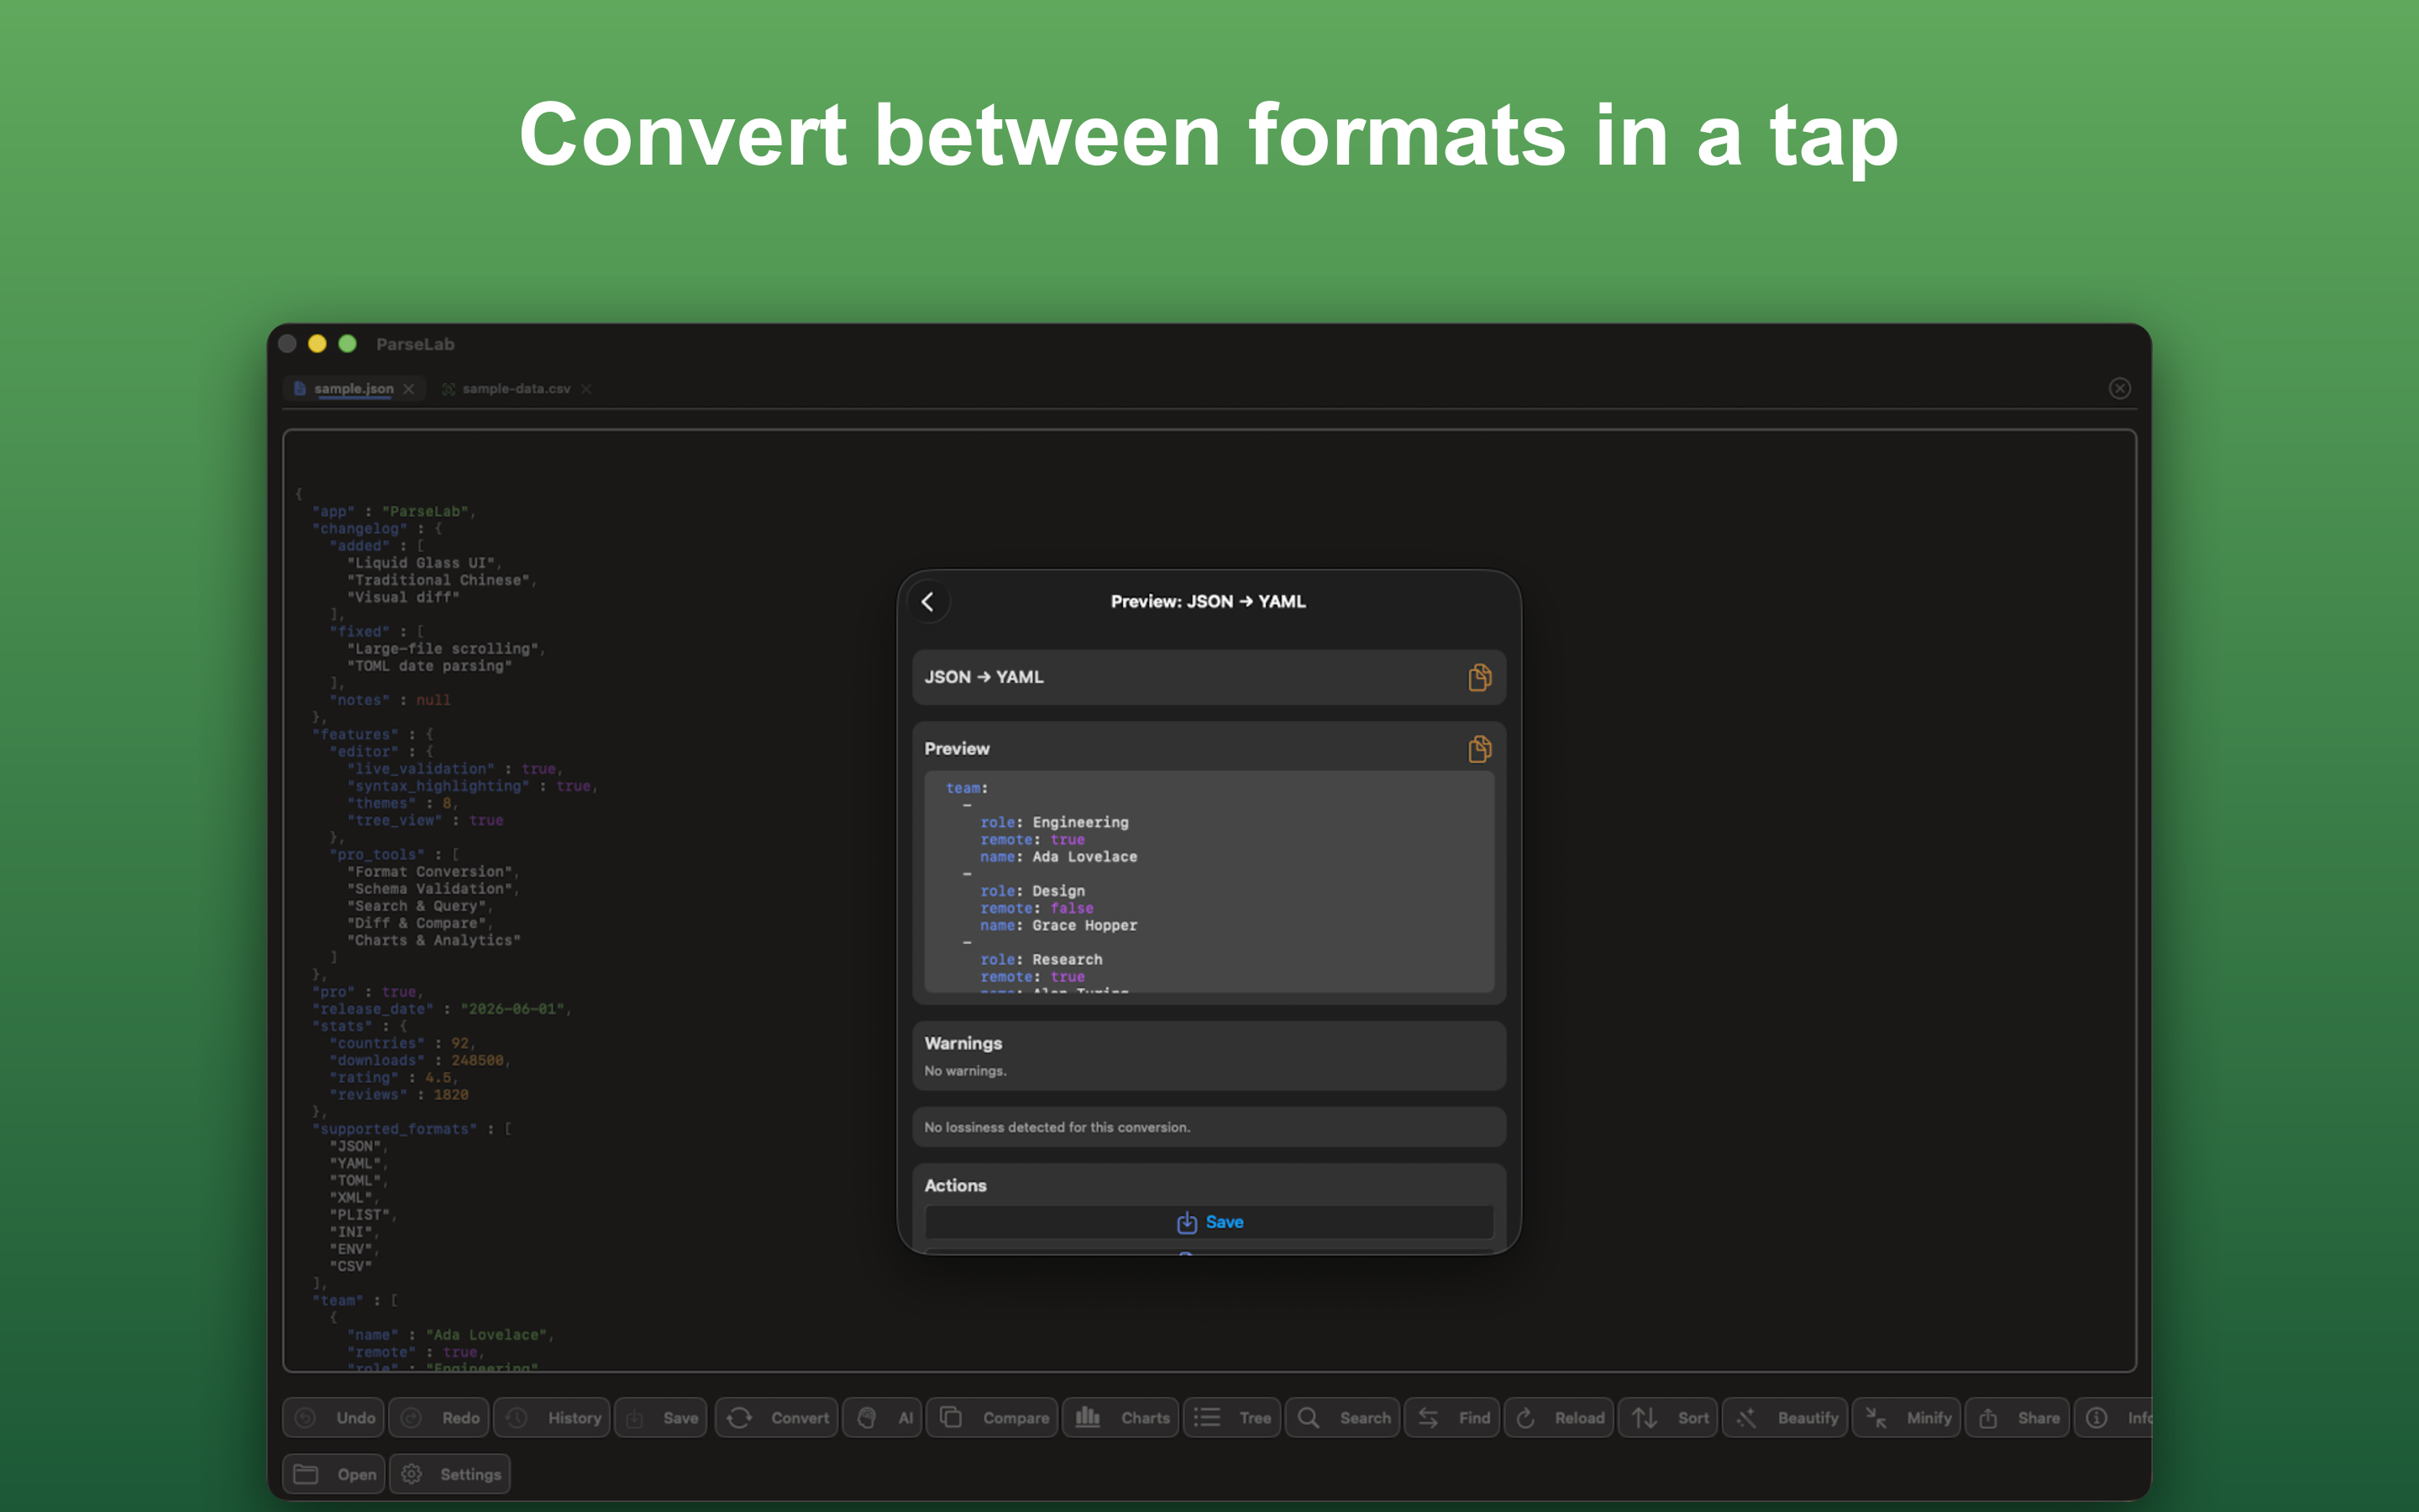Screen dimensions: 2419x1512
Task: Click the 'No lossiness detected' message
Action: click(1057, 1127)
